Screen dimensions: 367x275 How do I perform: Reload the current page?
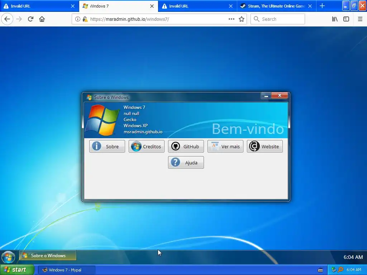coord(30,19)
